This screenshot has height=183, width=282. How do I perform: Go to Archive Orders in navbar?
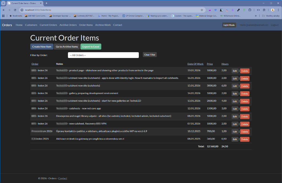pyautogui.click(x=68, y=25)
